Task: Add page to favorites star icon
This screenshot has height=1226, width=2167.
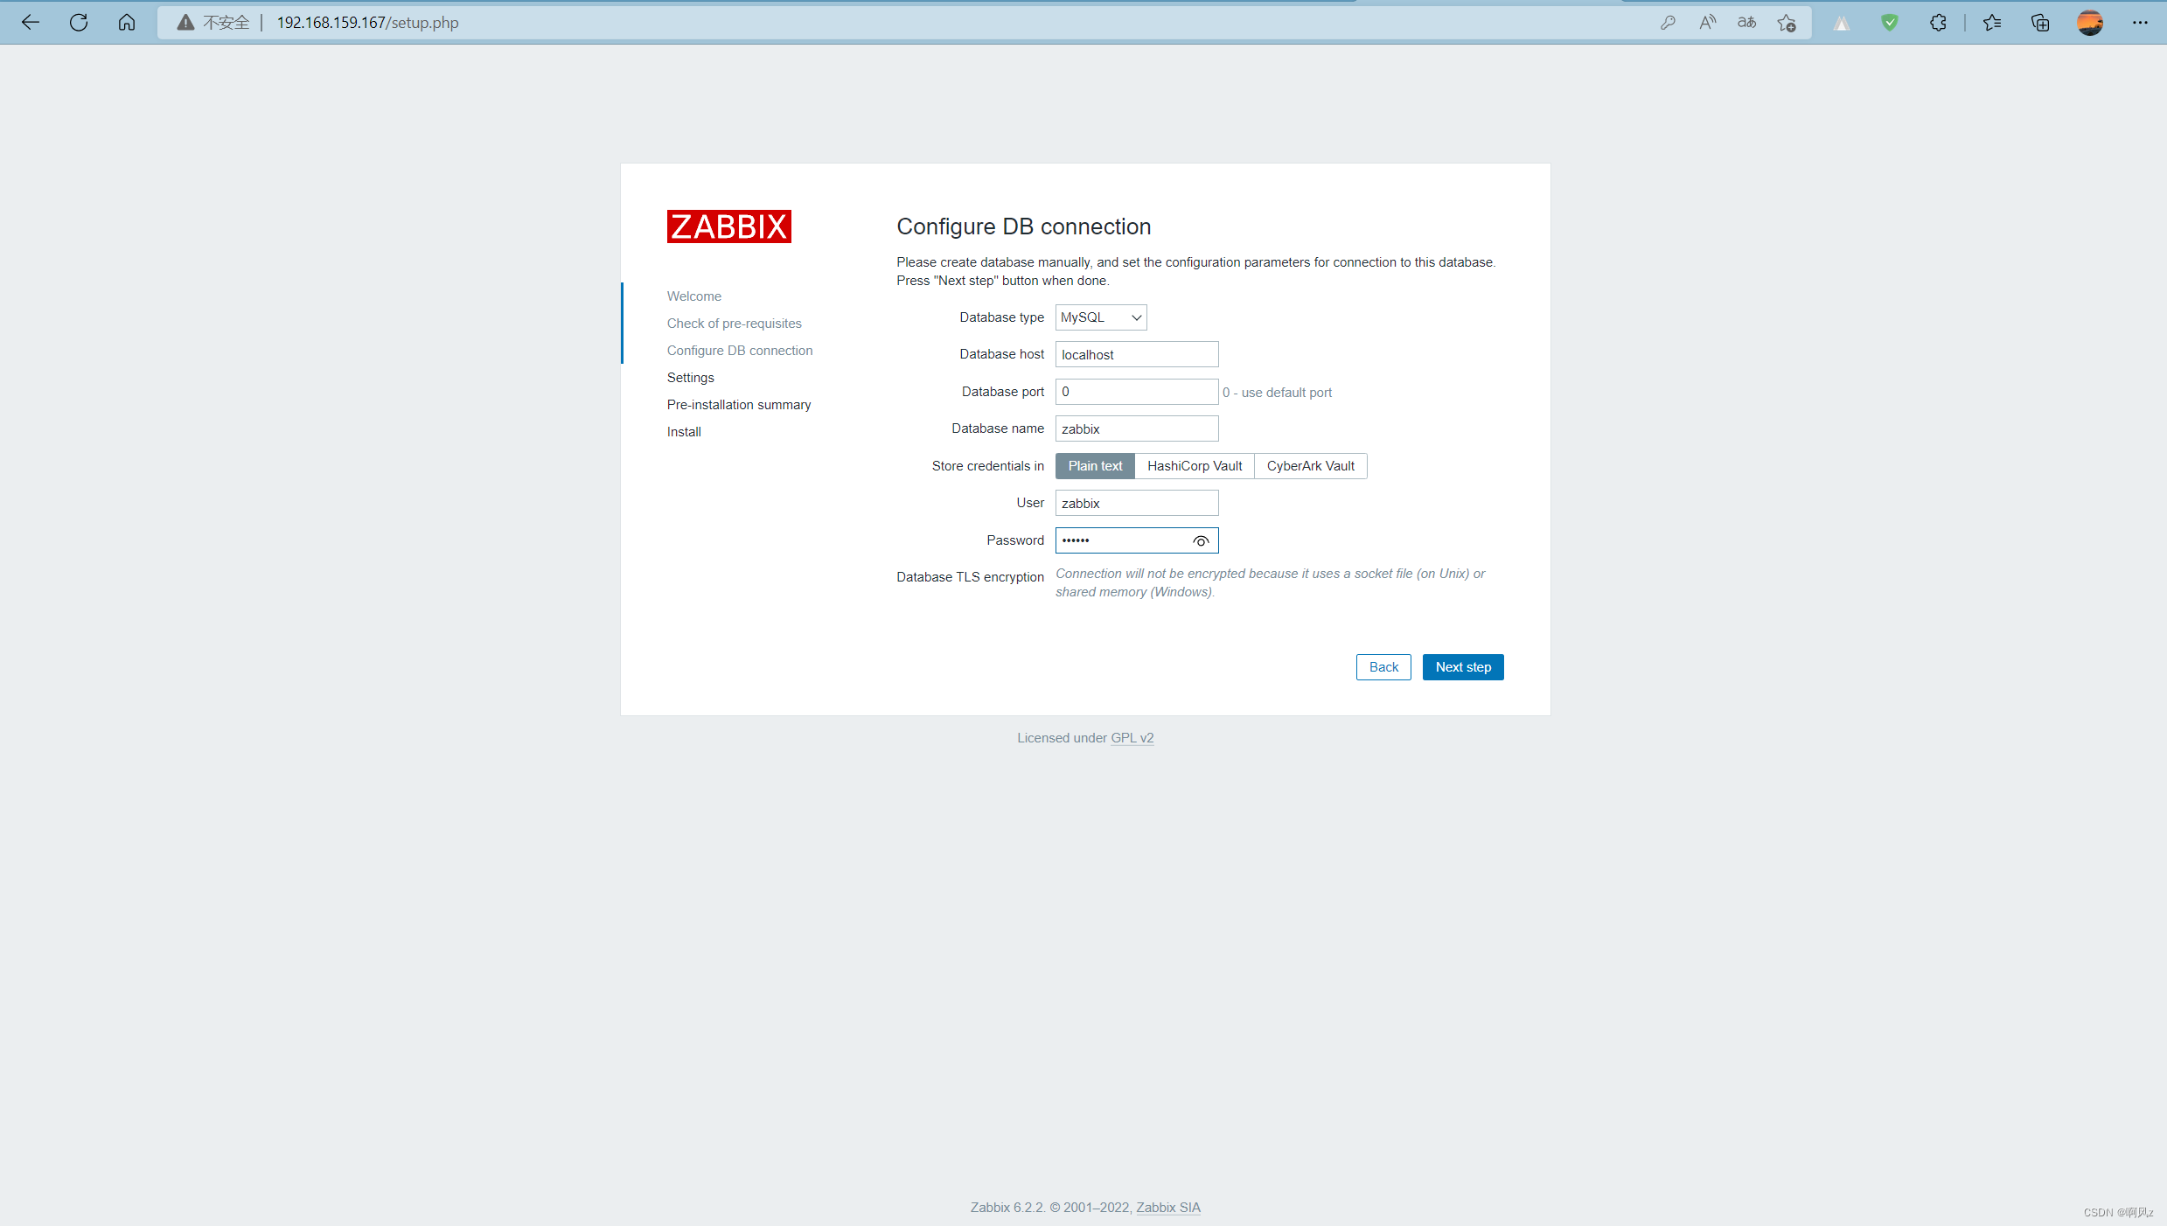Action: [1786, 23]
